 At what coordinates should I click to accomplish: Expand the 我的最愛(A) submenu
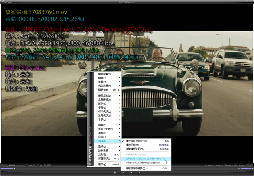click(x=108, y=86)
